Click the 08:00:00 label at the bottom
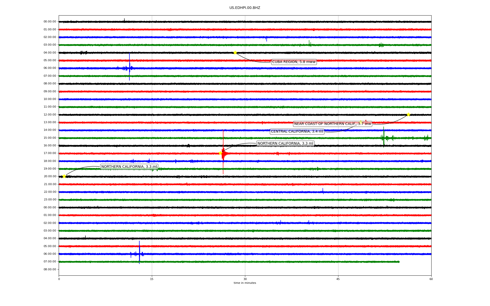 (50, 269)
